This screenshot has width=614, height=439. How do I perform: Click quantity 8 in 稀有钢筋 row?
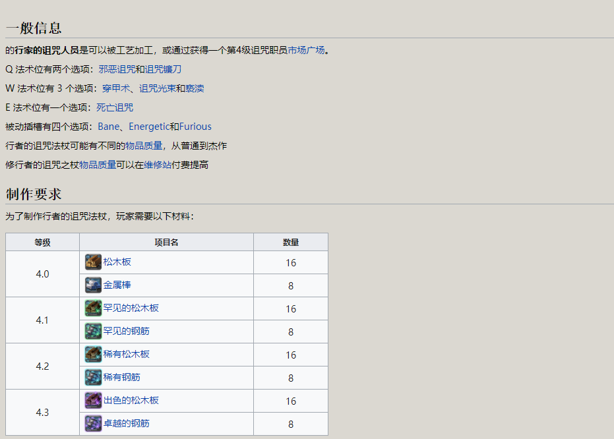(291, 378)
